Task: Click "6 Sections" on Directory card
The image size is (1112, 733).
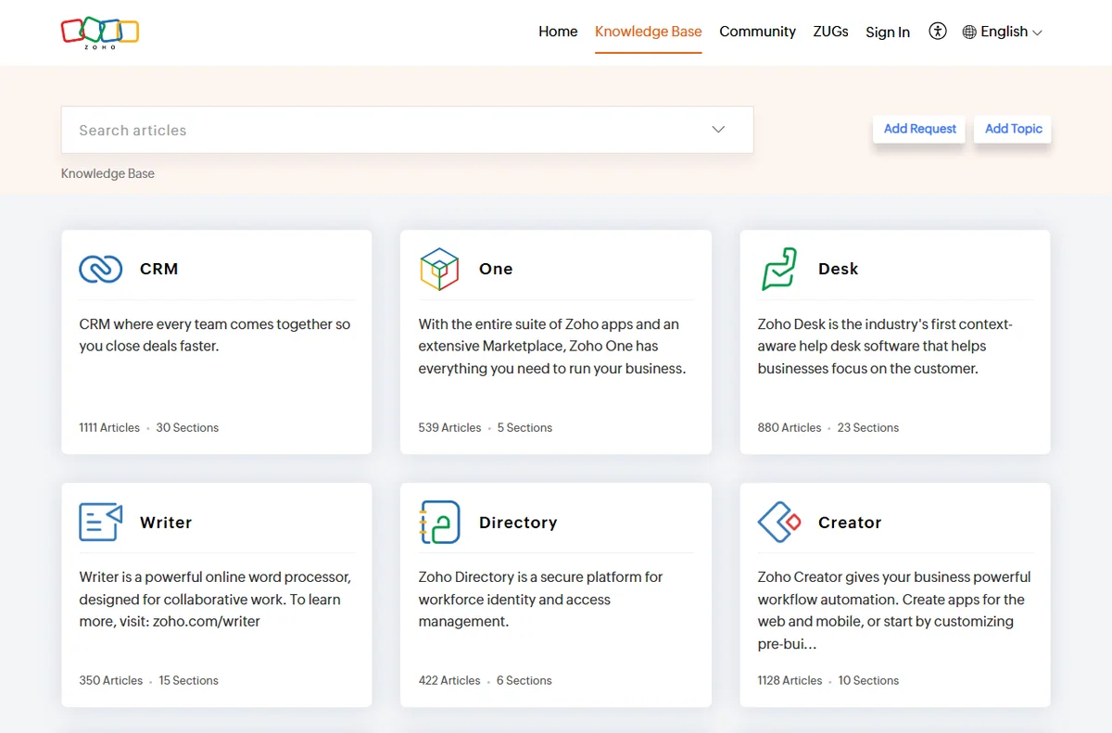Action: (x=524, y=681)
